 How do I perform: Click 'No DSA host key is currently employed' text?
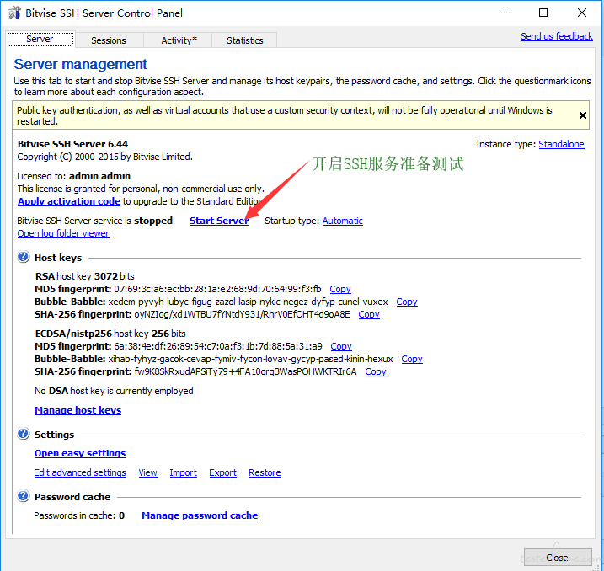pyautogui.click(x=114, y=391)
